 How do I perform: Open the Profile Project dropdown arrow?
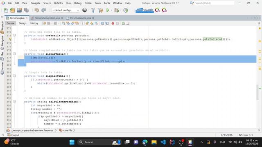point(130,10)
